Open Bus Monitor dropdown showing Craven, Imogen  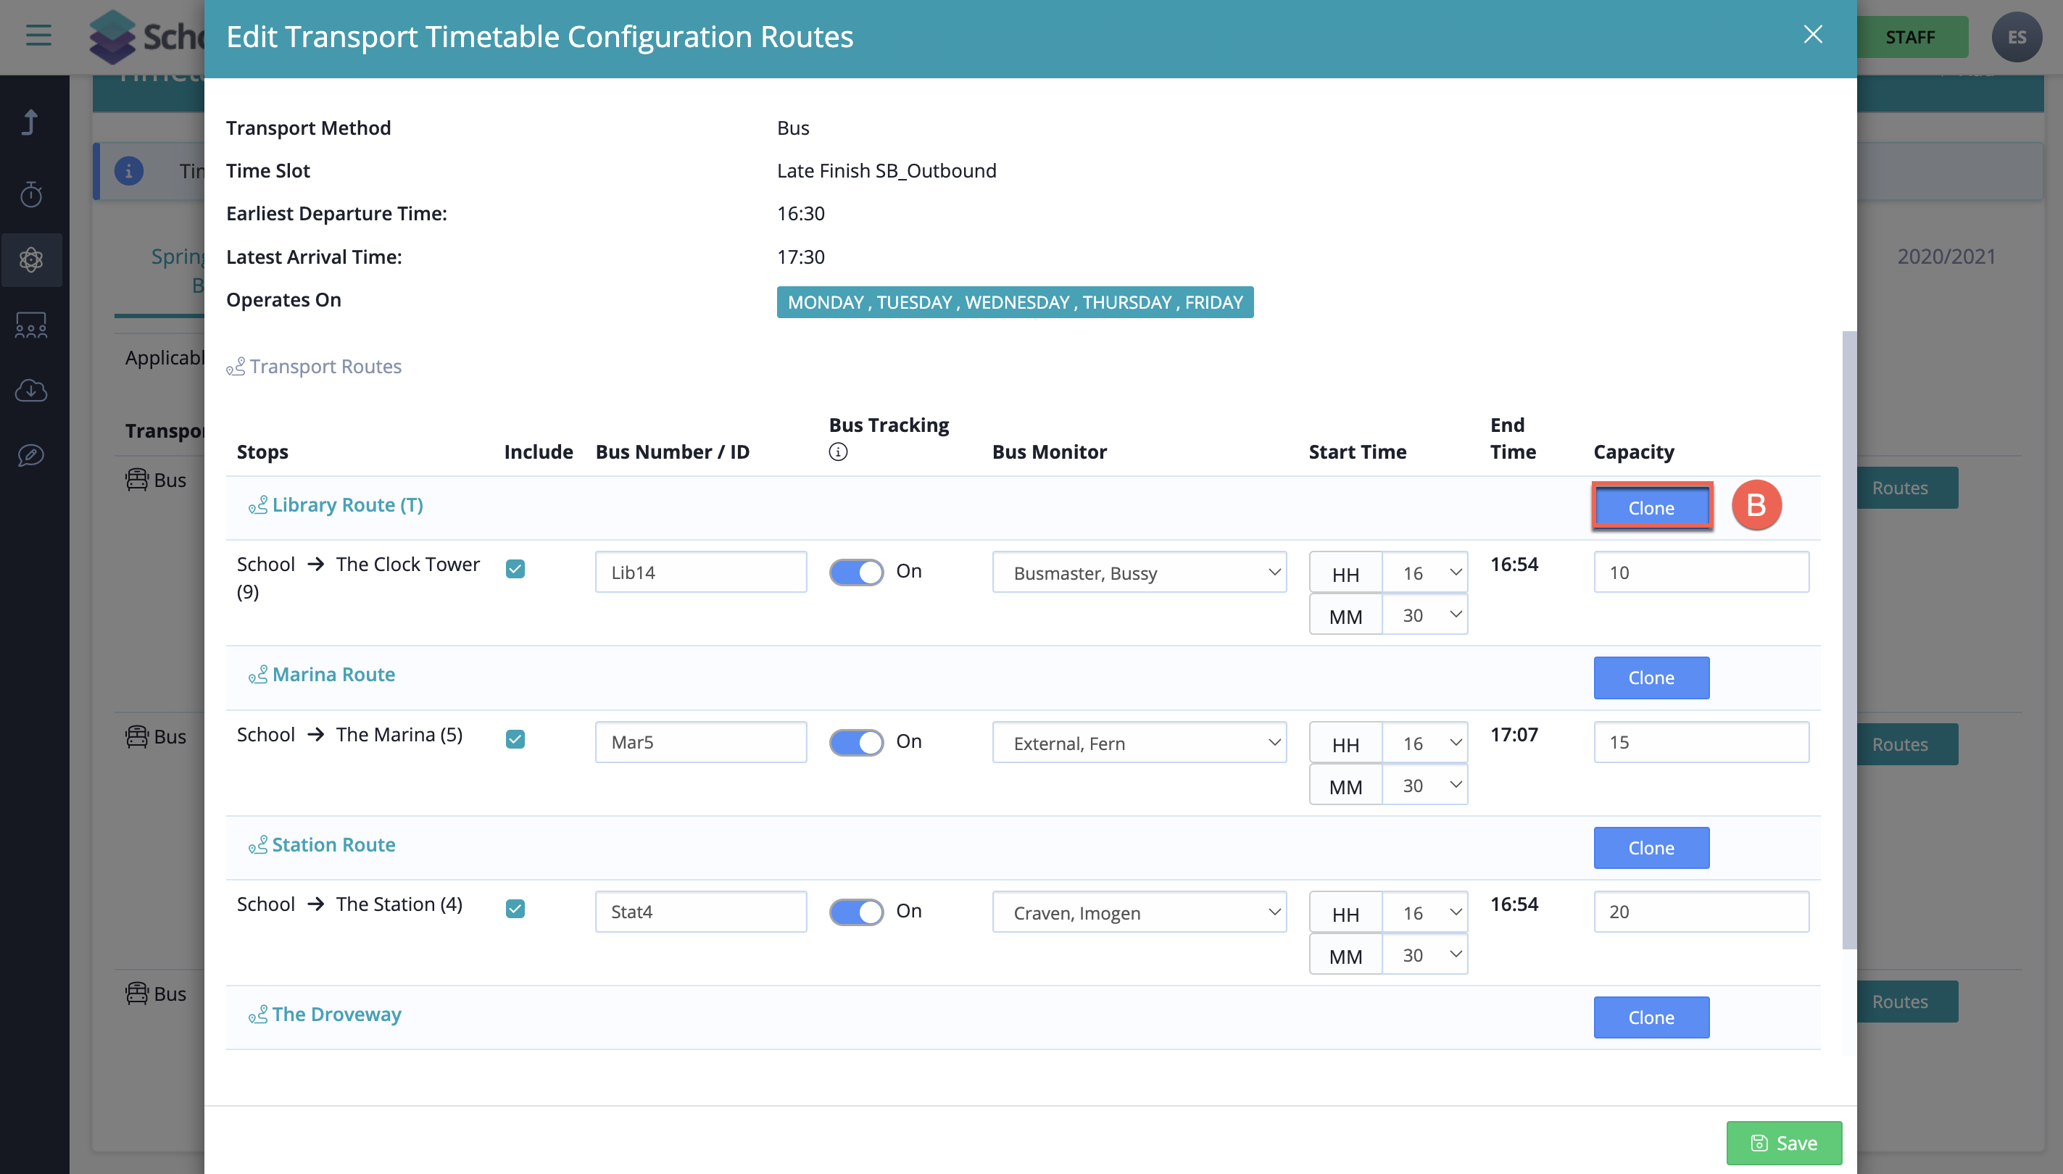[1139, 913]
